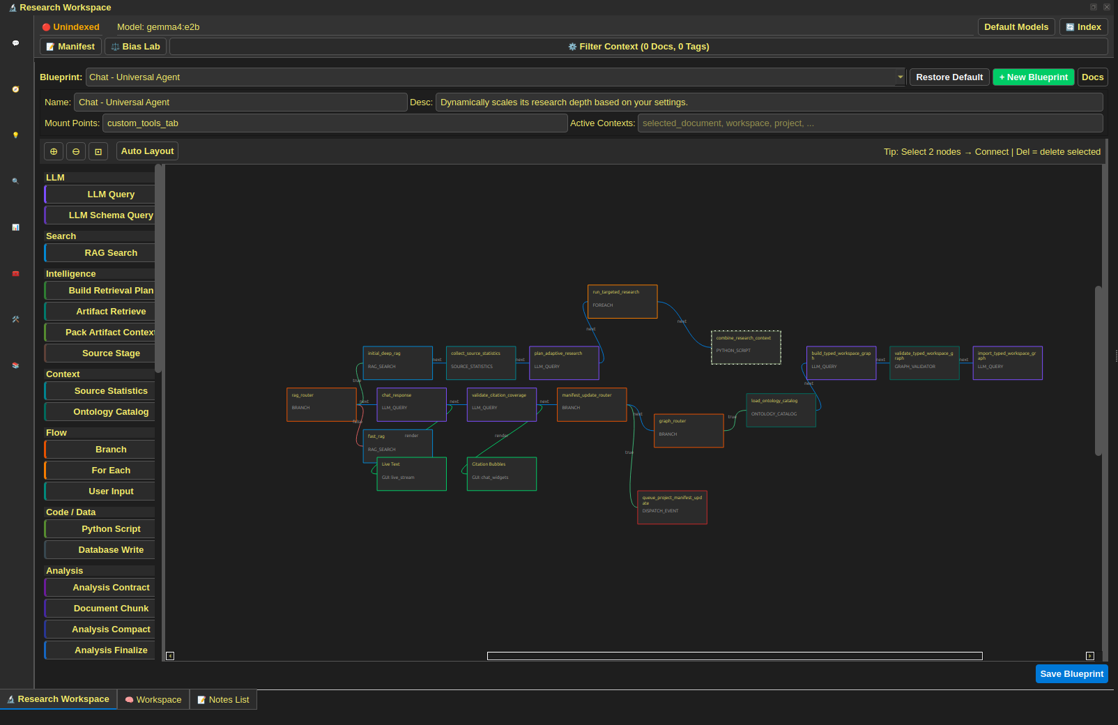Click the Active Contexts input field

(871, 123)
